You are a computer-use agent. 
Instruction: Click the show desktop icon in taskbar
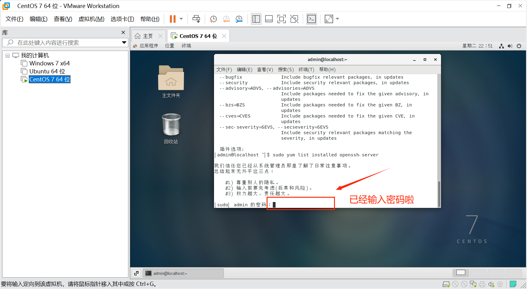click(x=136, y=273)
